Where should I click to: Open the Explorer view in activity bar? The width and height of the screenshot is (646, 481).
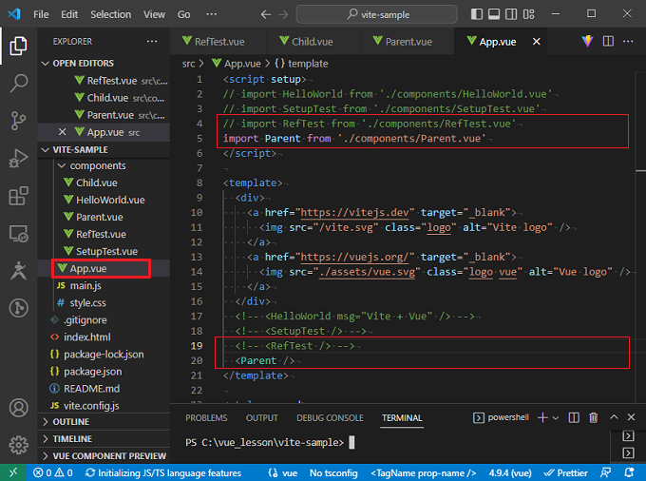coord(18,46)
